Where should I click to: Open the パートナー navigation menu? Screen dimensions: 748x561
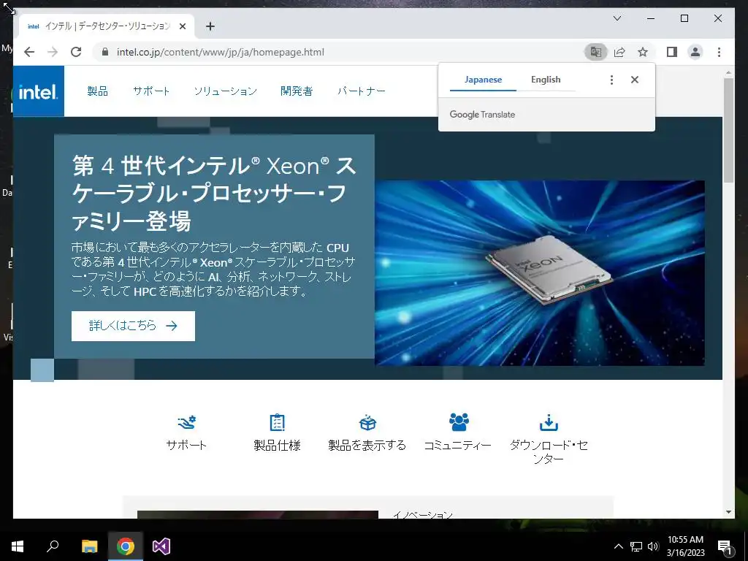click(361, 91)
